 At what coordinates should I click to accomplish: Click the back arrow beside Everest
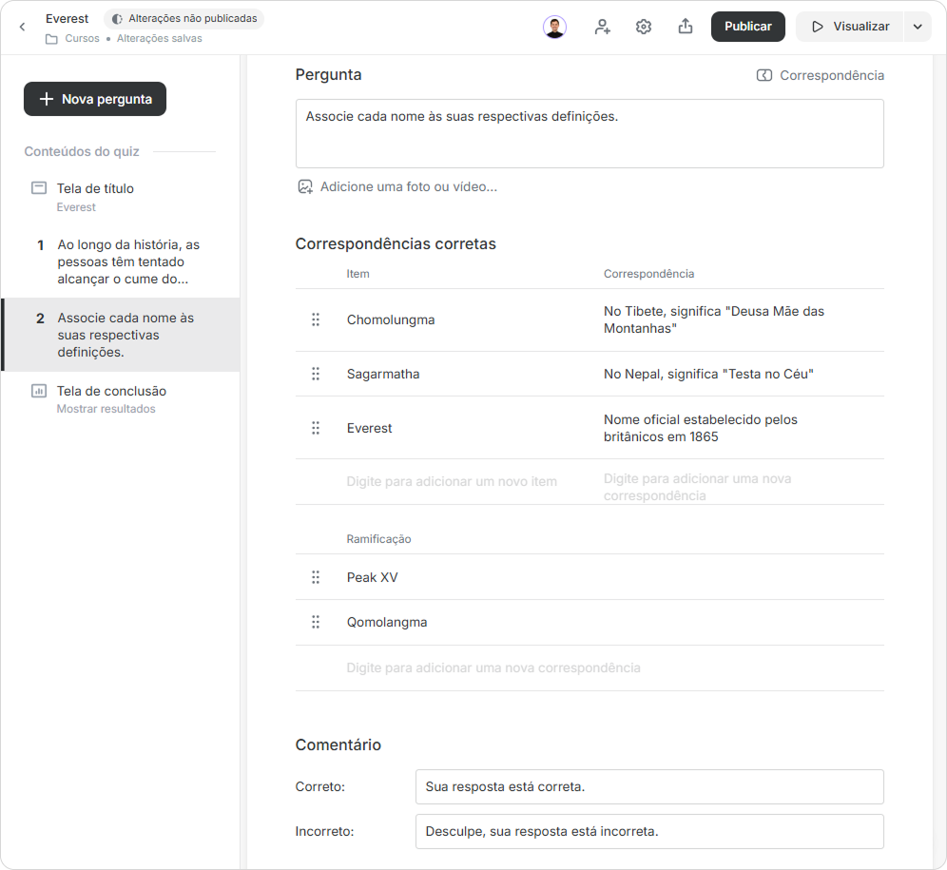[x=23, y=27]
